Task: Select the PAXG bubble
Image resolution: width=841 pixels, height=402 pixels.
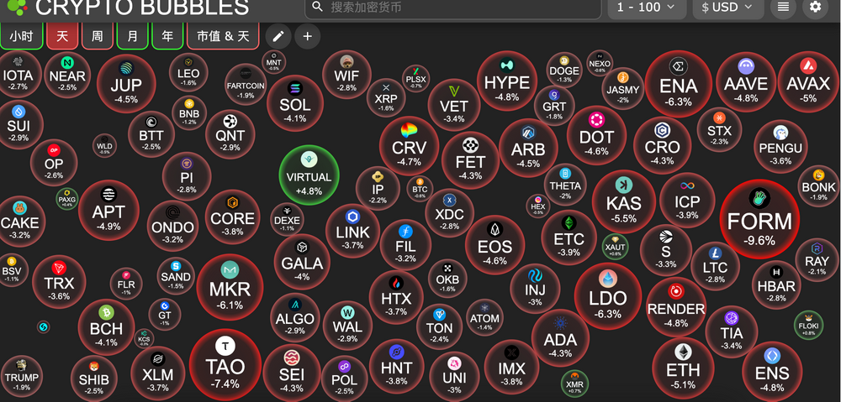Action: (x=67, y=199)
